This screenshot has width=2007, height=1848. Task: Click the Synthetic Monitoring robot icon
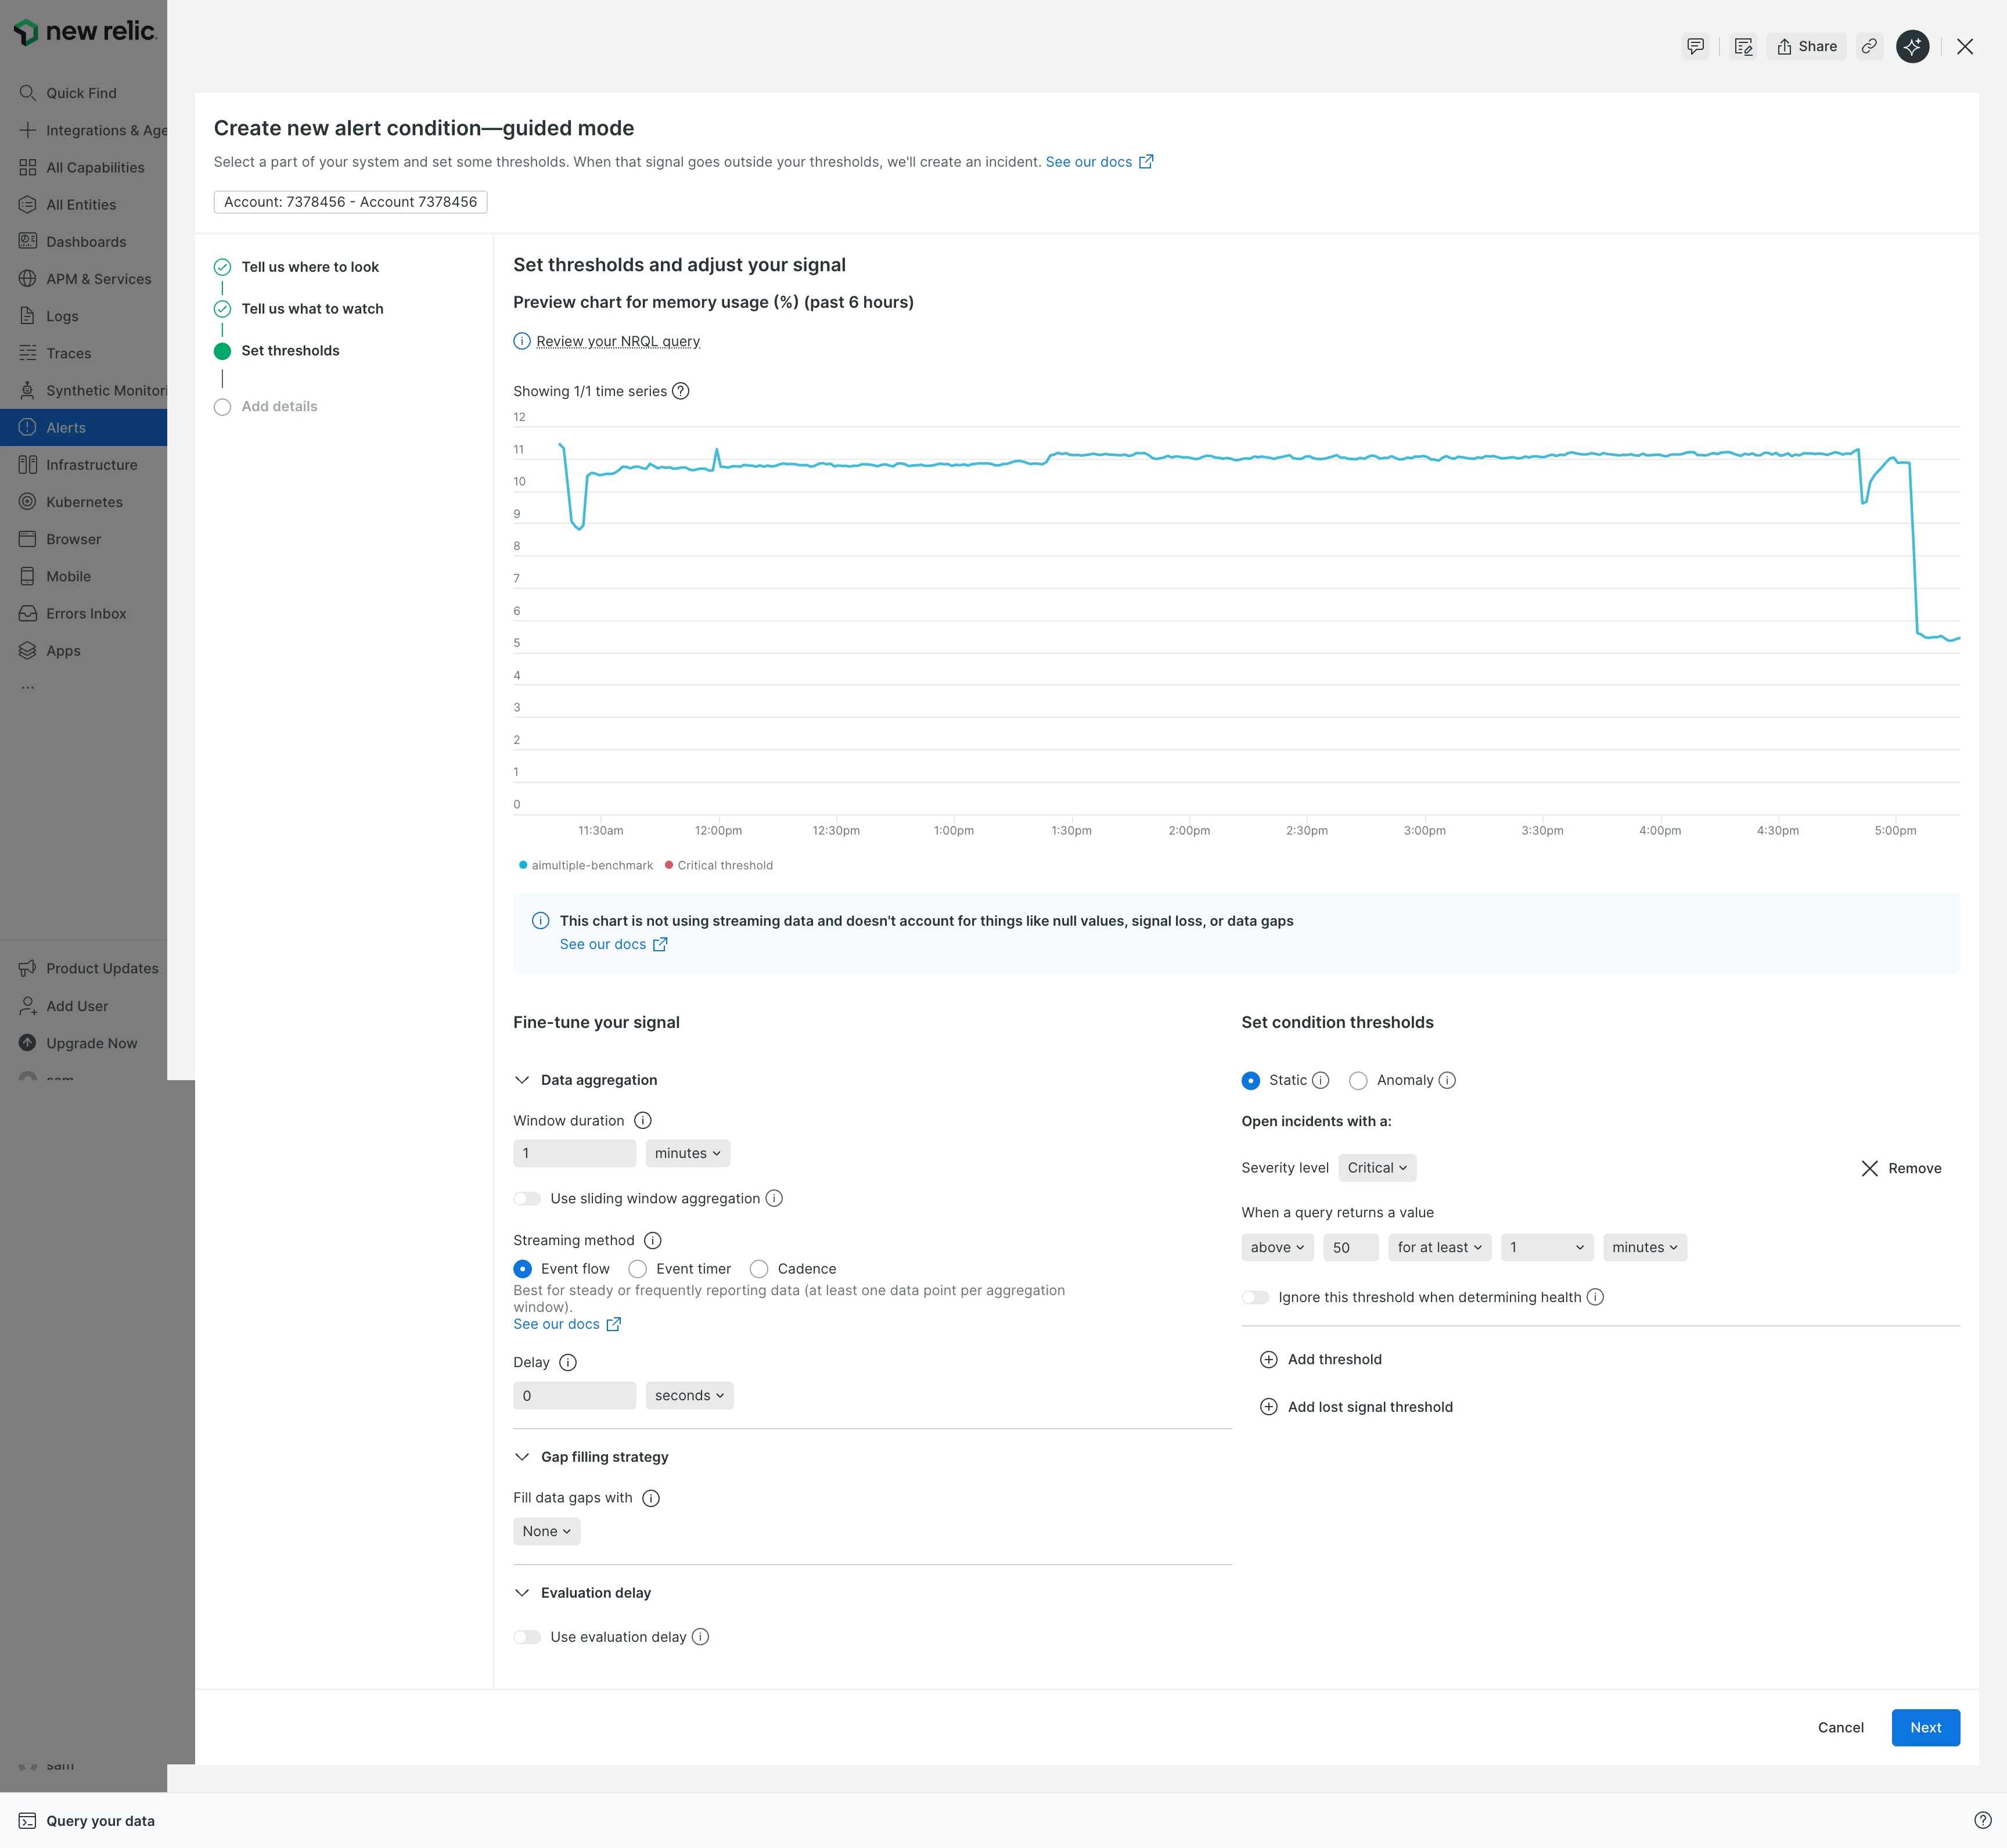click(x=28, y=390)
